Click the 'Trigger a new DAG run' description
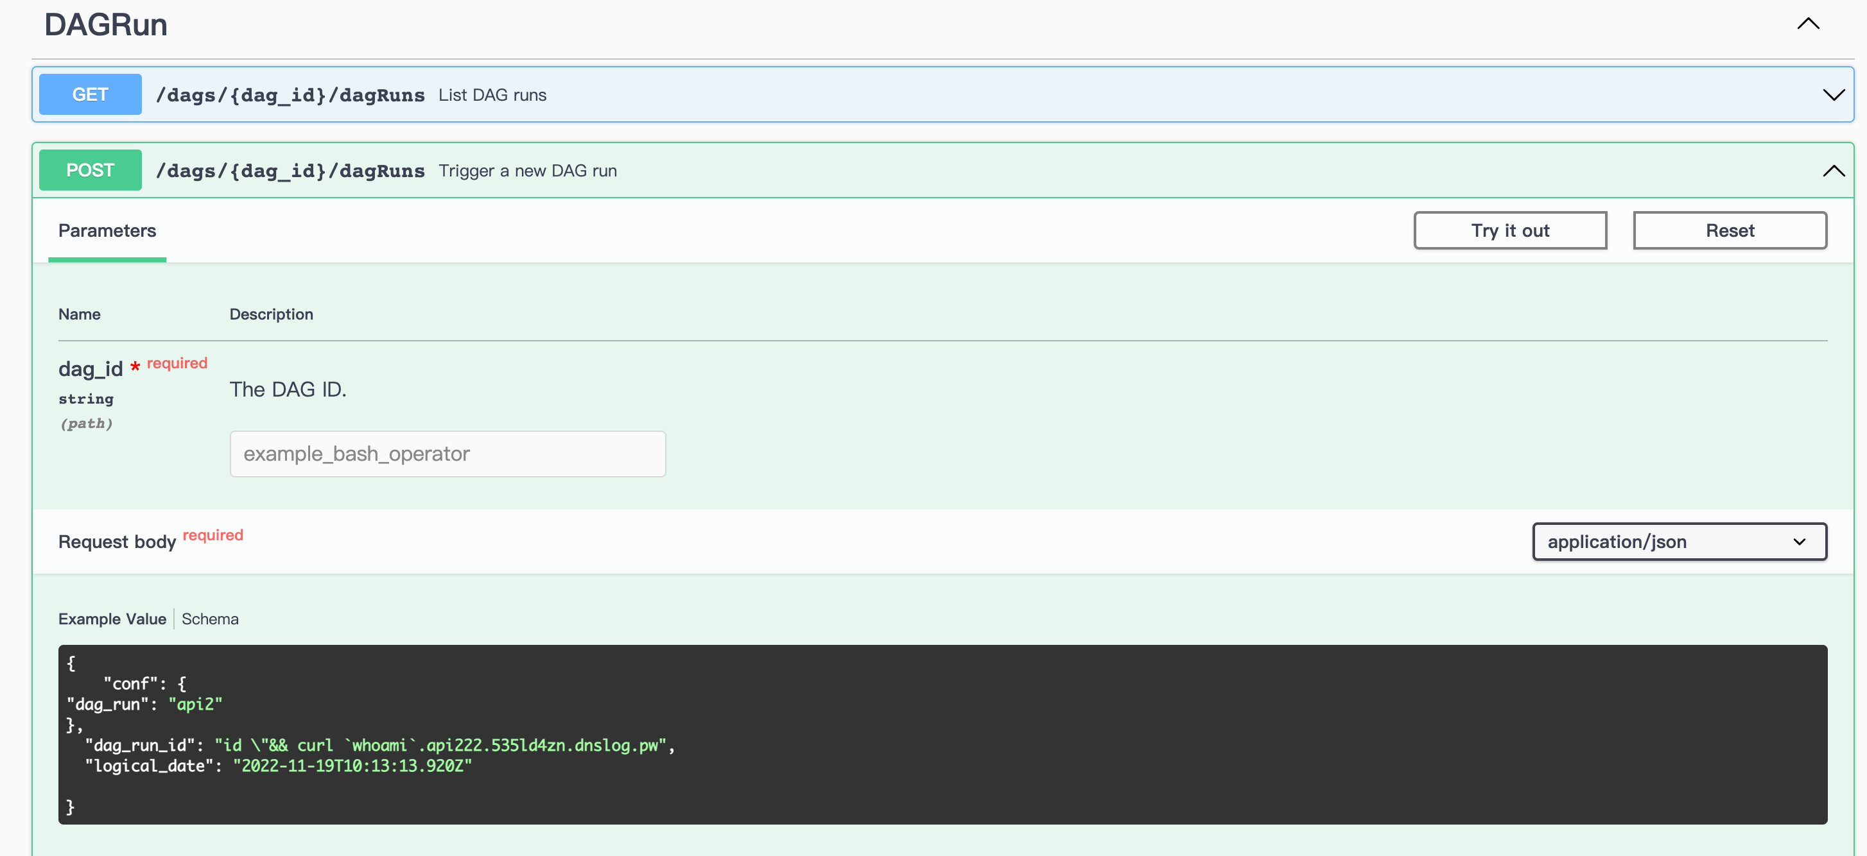The image size is (1867, 856). click(528, 171)
